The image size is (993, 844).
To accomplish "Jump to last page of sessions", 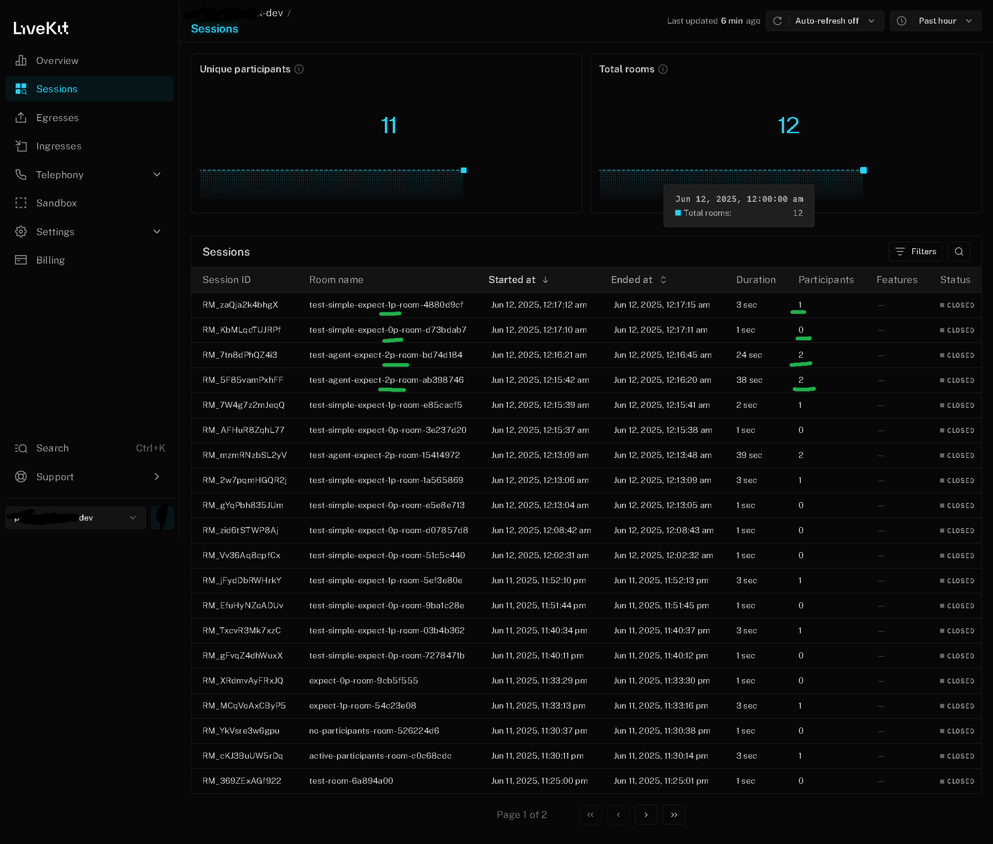I will (674, 815).
